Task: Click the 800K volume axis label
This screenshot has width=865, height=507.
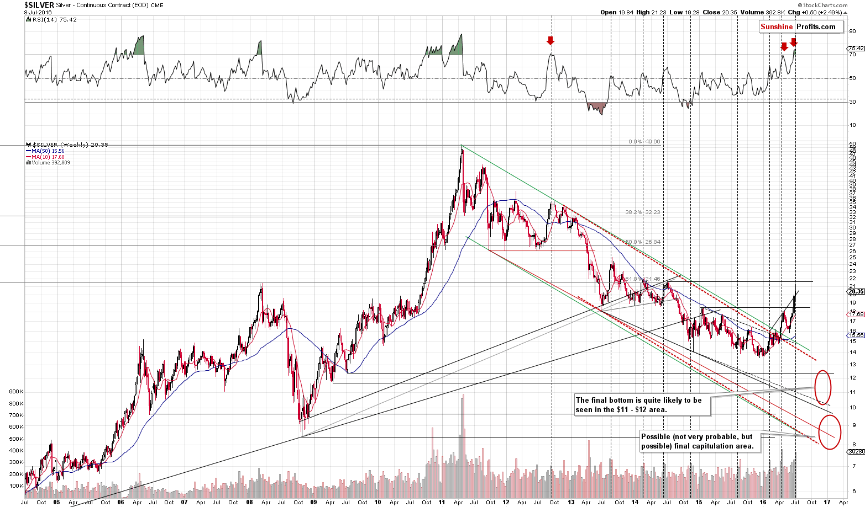Action: point(15,403)
